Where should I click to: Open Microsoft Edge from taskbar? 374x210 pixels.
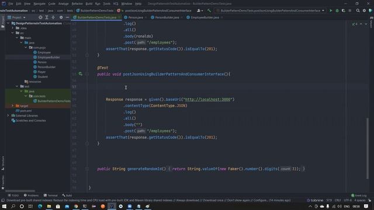click(x=40, y=206)
